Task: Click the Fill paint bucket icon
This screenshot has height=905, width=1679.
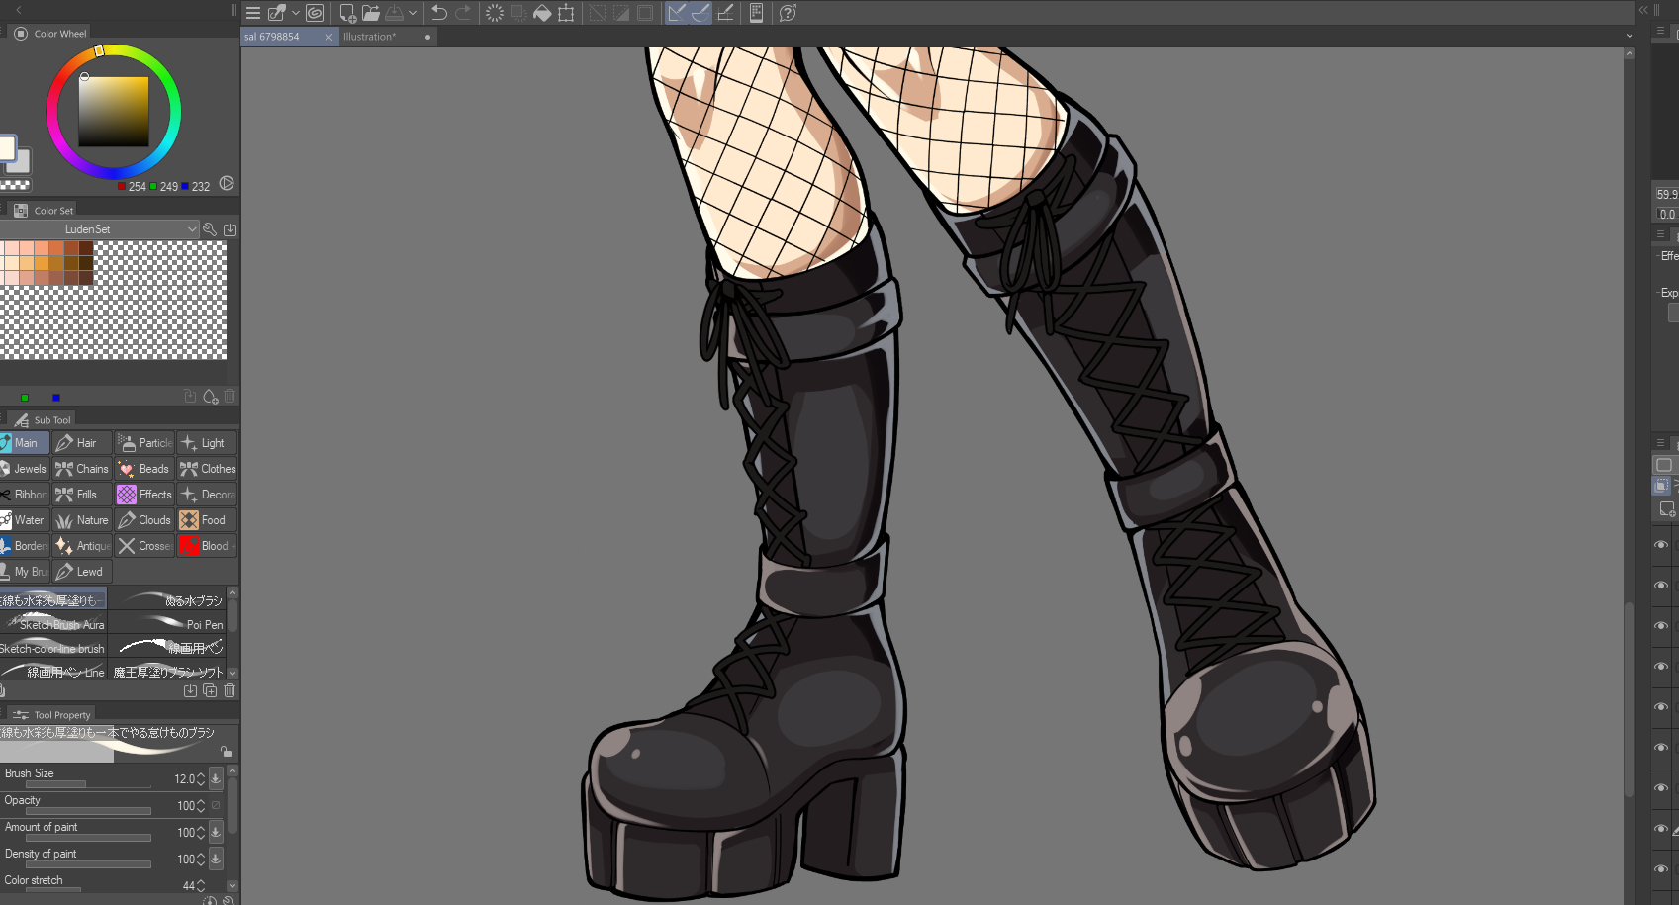Action: point(542,13)
